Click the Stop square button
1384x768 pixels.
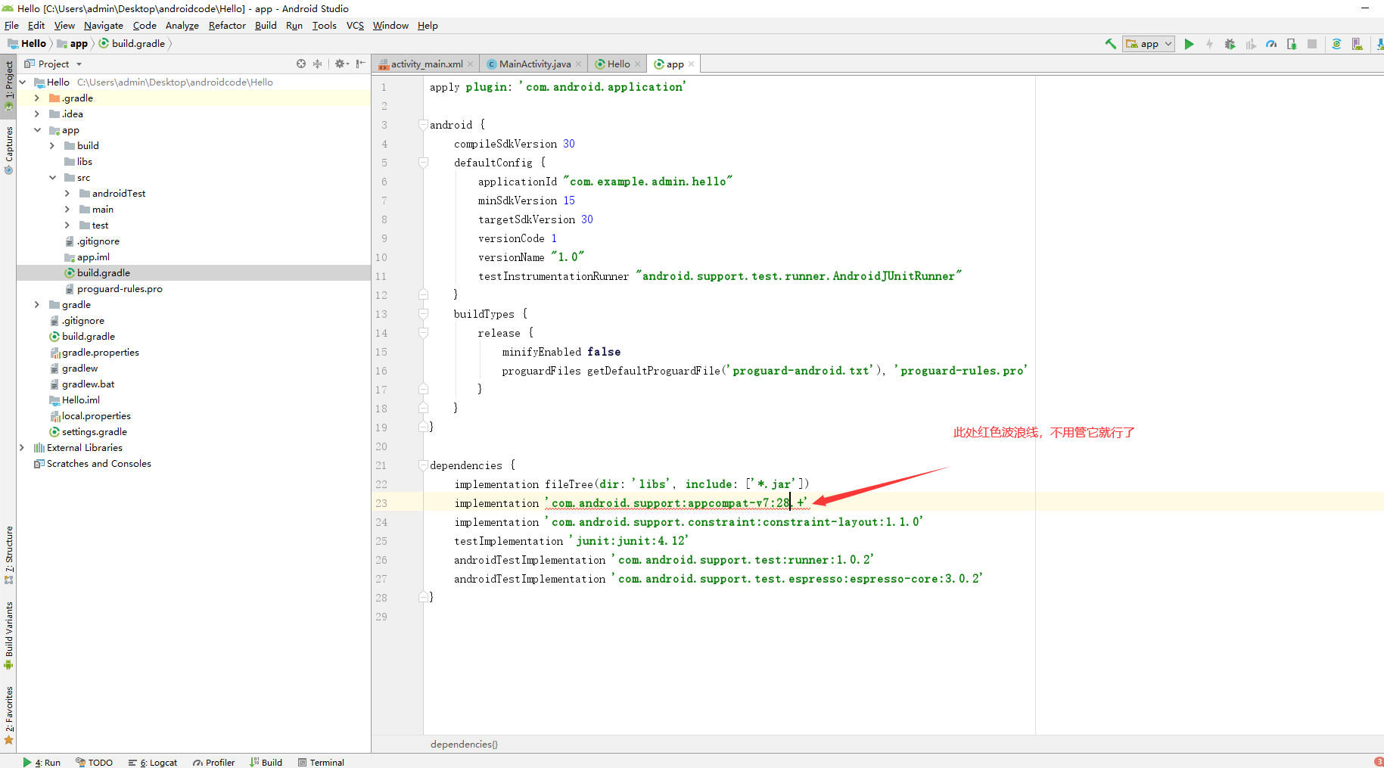[x=1312, y=44]
